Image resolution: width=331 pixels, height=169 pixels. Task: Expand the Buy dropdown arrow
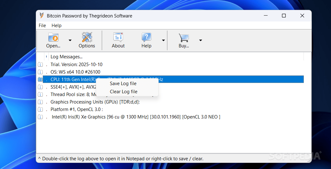[200, 41]
